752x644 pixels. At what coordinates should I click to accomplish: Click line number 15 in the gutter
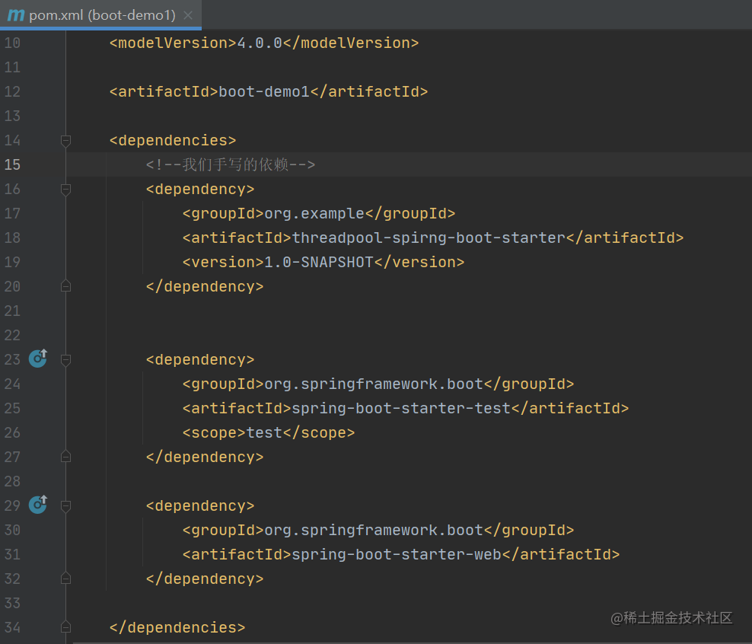point(12,164)
